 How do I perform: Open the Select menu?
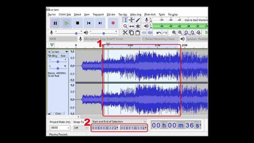click(x=77, y=15)
